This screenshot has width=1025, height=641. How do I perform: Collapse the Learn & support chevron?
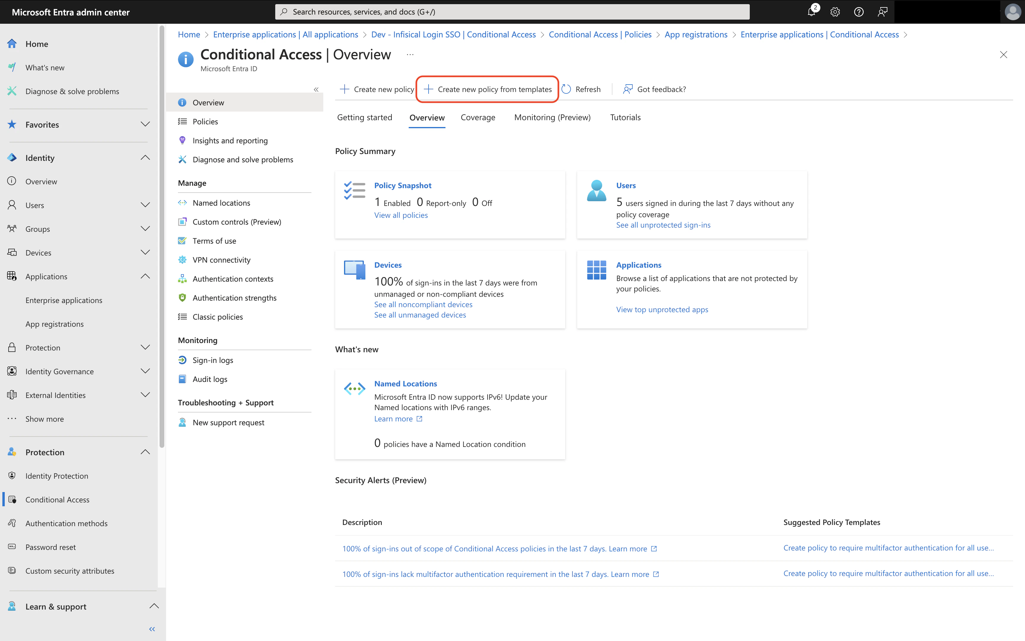tap(154, 606)
